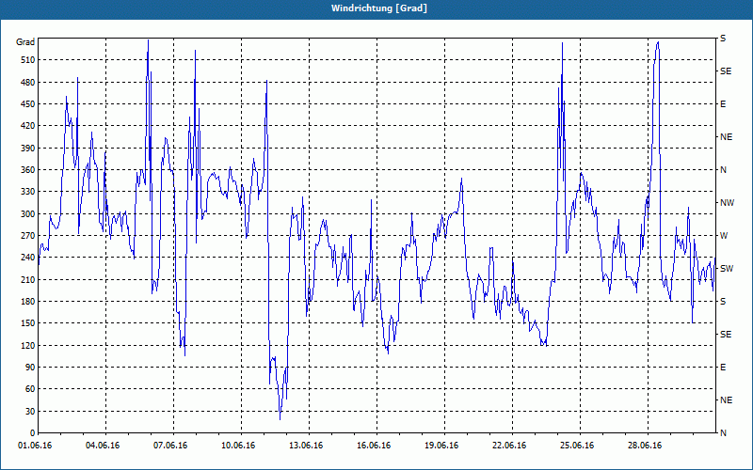Click the 07.06.16 date tick
The height and width of the screenshot is (470, 753).
click(x=170, y=446)
